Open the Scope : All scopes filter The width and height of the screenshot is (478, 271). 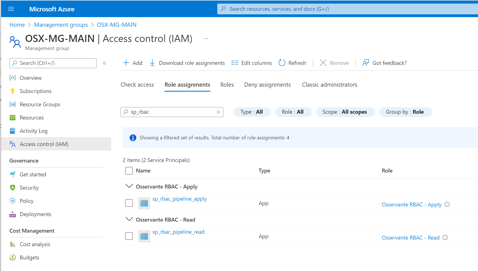pos(345,112)
